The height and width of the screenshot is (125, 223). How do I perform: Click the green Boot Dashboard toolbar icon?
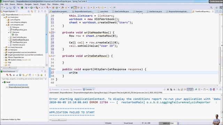22,8
